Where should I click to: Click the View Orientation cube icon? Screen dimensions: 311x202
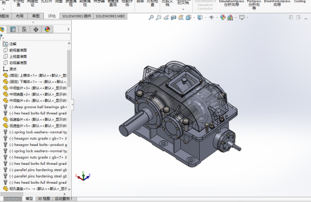coord(189,18)
